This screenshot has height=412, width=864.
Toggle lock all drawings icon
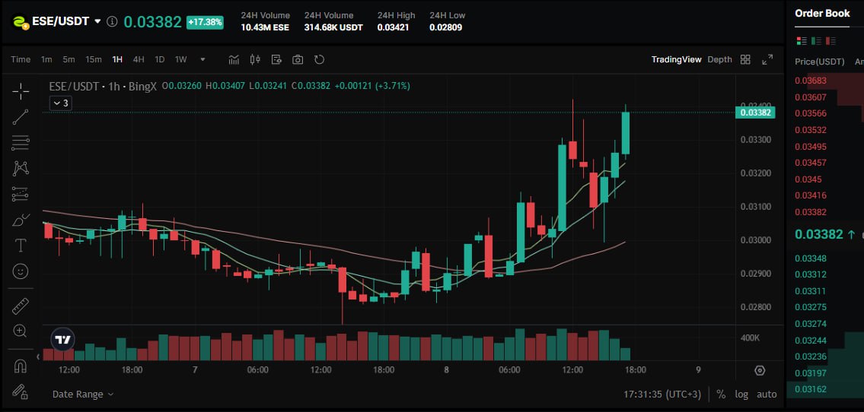click(x=21, y=392)
